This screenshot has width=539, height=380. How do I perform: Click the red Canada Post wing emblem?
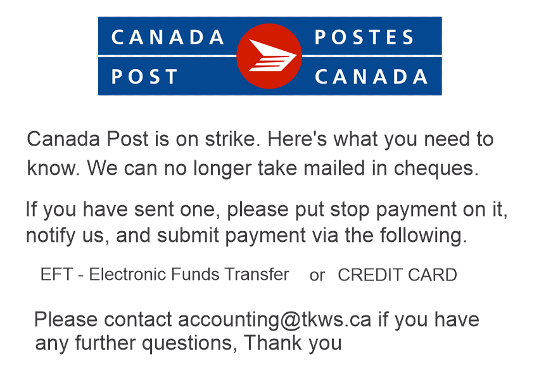269,56
